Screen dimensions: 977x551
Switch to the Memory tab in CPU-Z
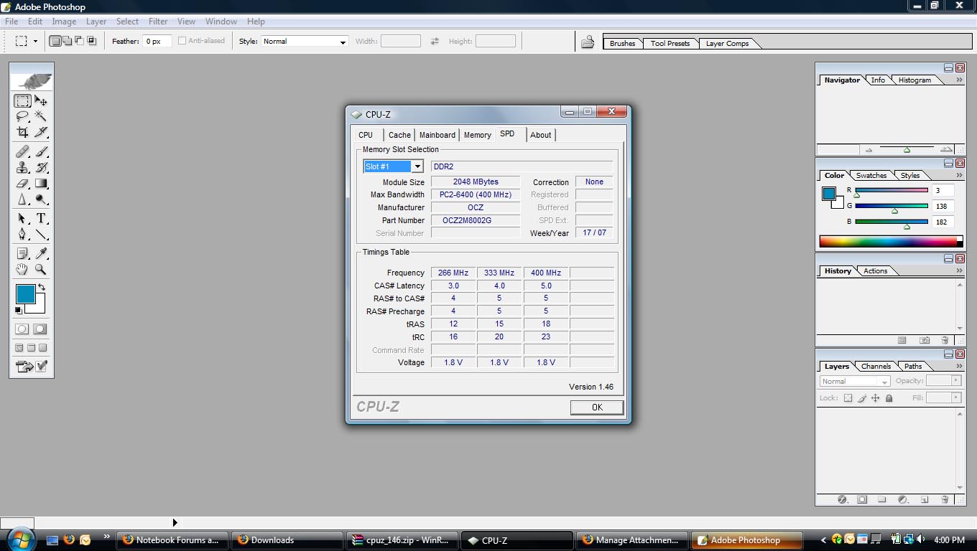[477, 135]
